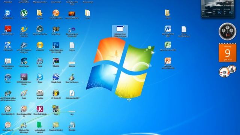Open the gold disc PowerISO icon
Screen dimensions: 240x135
[40, 45]
